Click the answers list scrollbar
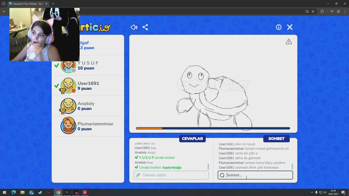Viewport: 349px width, 196px height. [x=208, y=166]
